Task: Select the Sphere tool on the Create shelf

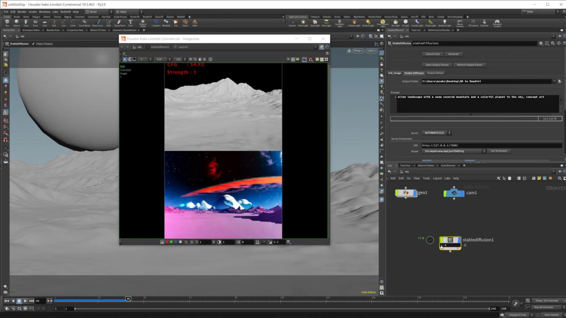Action: 17,22
